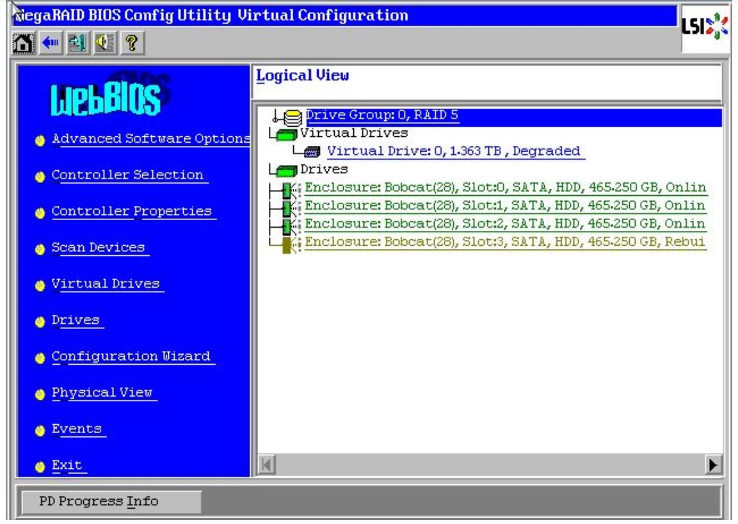Viewport: 738px width, 524px height.
Task: Click the question mark Help icon
Action: tap(132, 43)
